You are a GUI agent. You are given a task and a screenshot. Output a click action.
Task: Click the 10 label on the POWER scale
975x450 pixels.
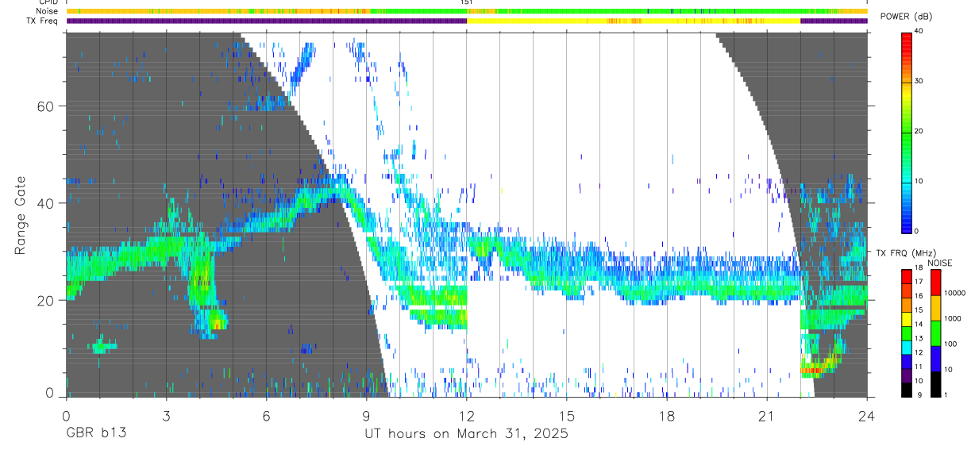click(x=920, y=181)
